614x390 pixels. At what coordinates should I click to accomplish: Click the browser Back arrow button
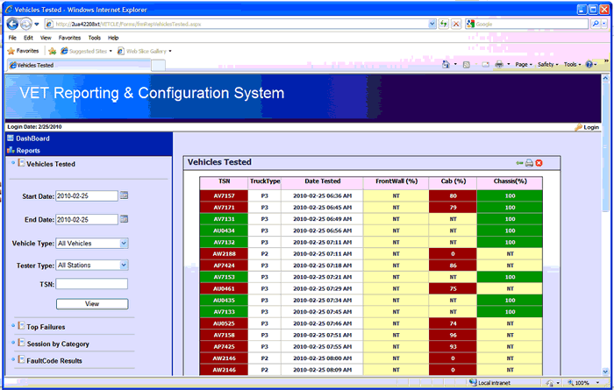pos(12,24)
